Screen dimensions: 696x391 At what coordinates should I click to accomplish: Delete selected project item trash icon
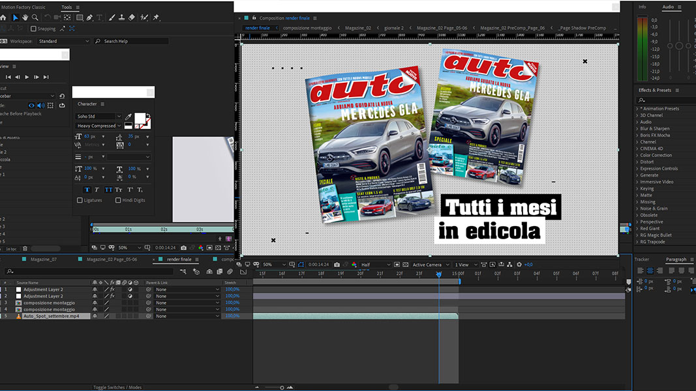click(25, 249)
